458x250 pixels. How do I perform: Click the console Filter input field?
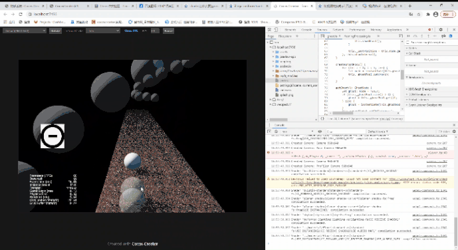[x=346, y=132]
